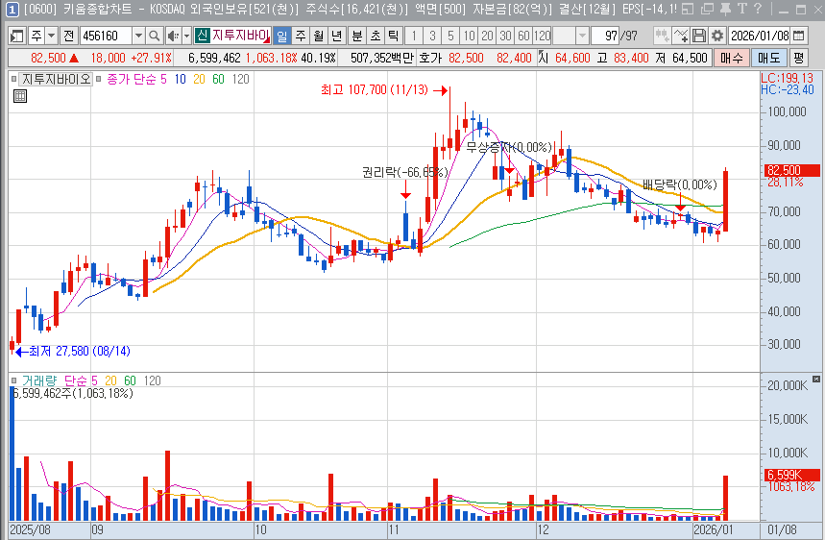The image size is (825, 540).
Task: Click the candle count field 97
Action: 605,36
